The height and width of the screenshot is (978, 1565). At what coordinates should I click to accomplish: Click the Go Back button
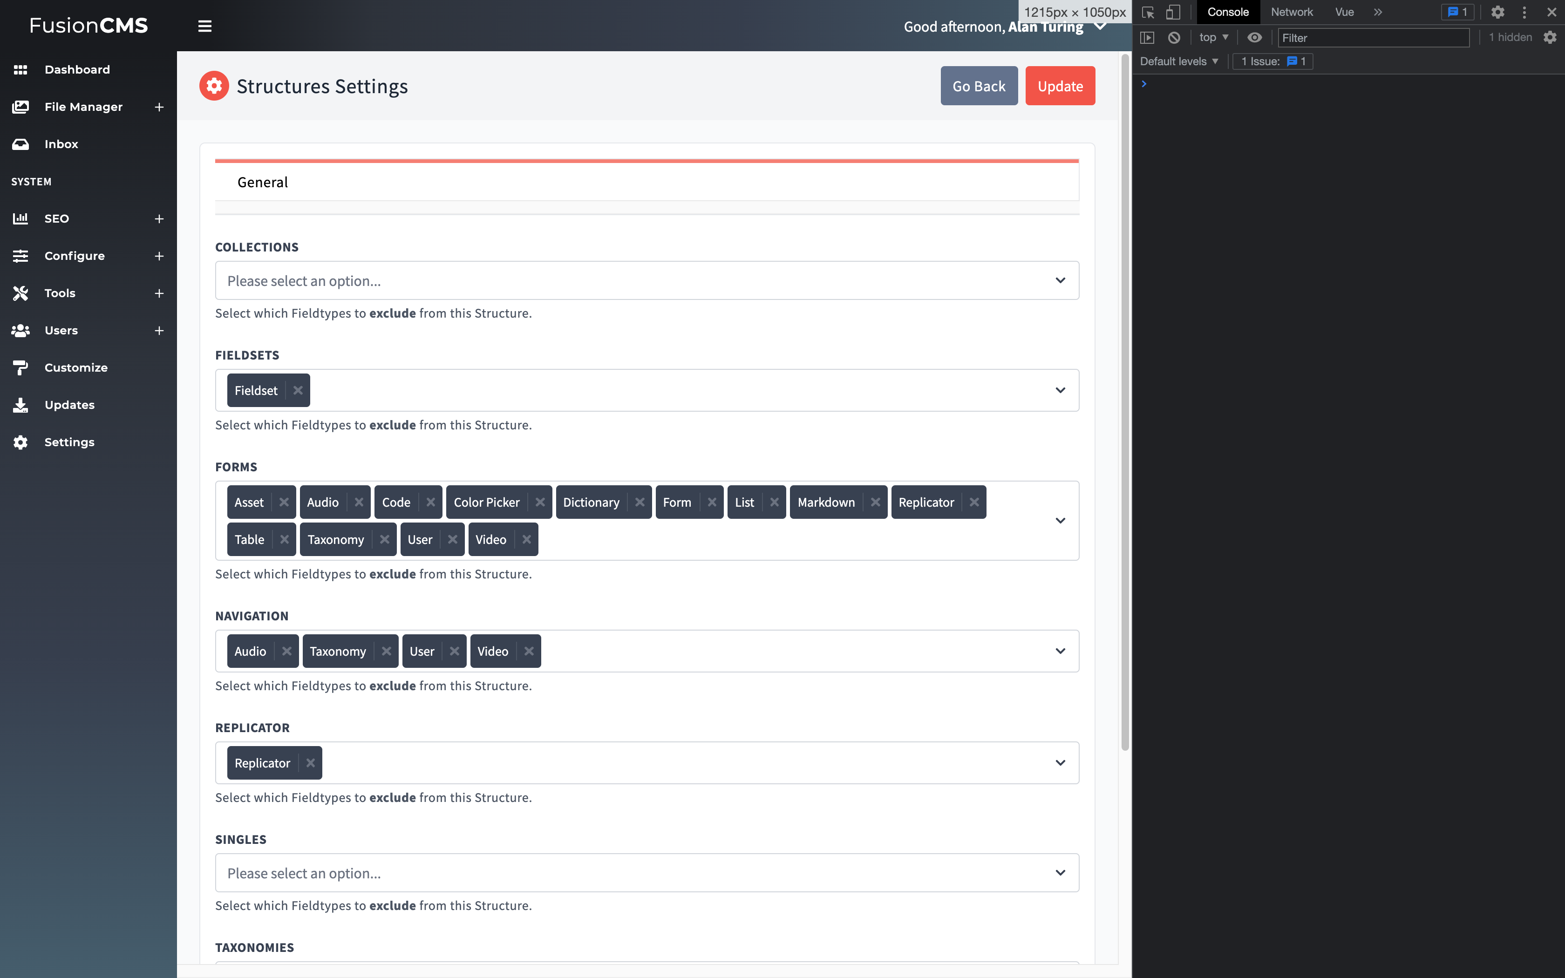(979, 85)
